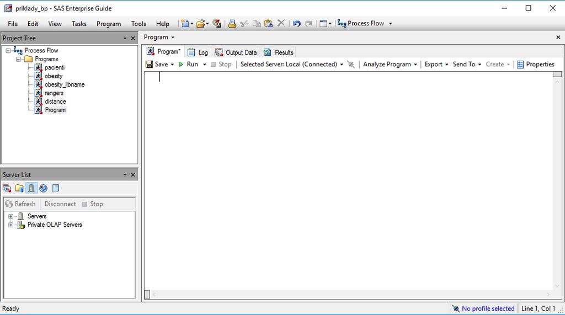Click the Print icon in the toolbar

pos(232,23)
